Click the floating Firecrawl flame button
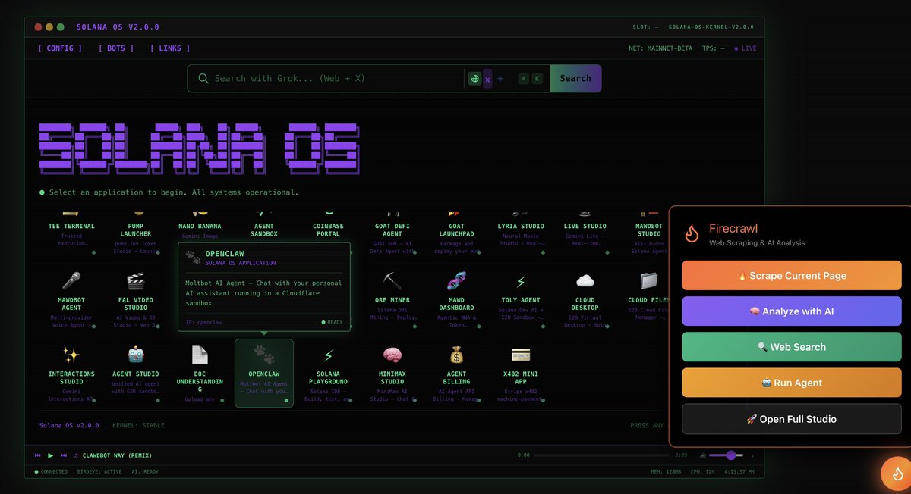 click(897, 474)
